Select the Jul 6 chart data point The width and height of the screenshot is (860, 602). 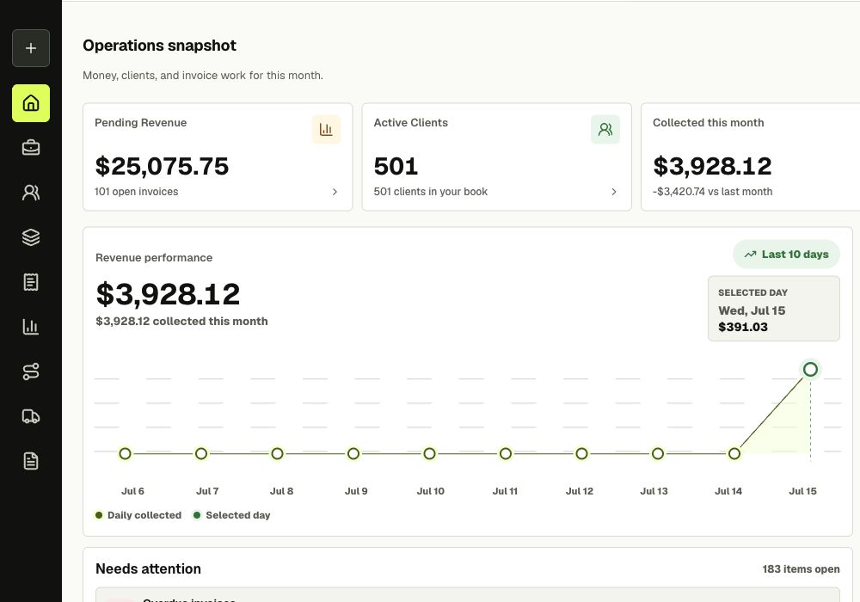(x=125, y=453)
